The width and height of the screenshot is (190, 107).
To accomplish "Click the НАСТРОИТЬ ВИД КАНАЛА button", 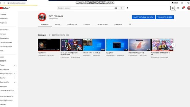I will click(x=143, y=17).
